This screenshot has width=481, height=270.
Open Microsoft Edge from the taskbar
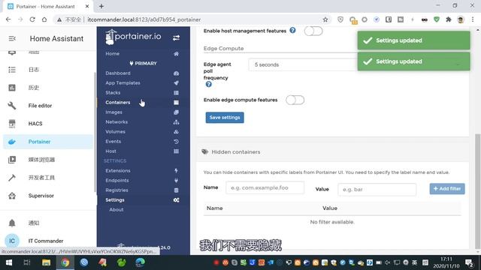tap(141, 262)
